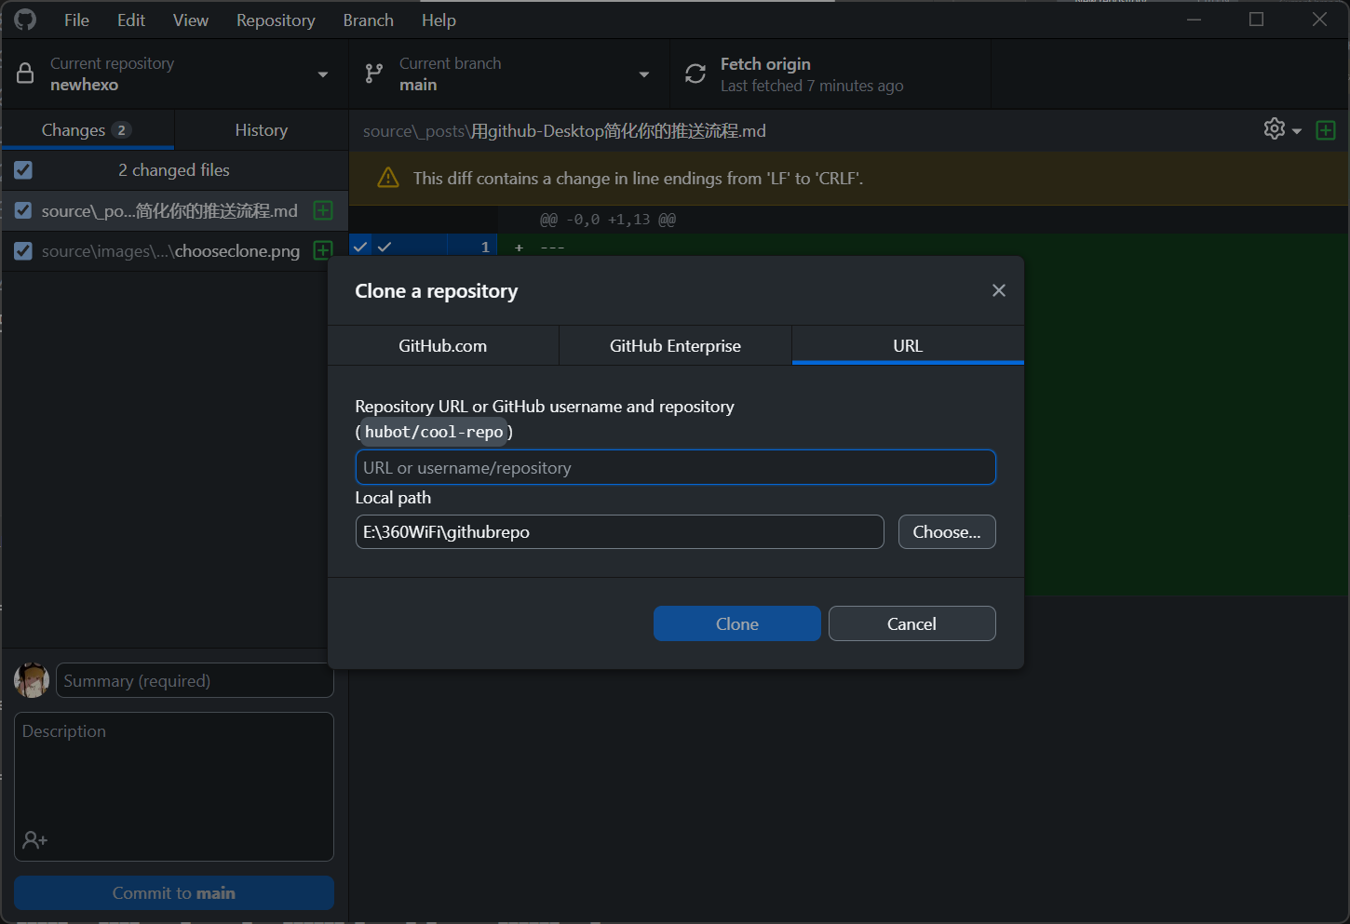Click the Cancel button in the dialog
This screenshot has width=1350, height=924.
911,623
